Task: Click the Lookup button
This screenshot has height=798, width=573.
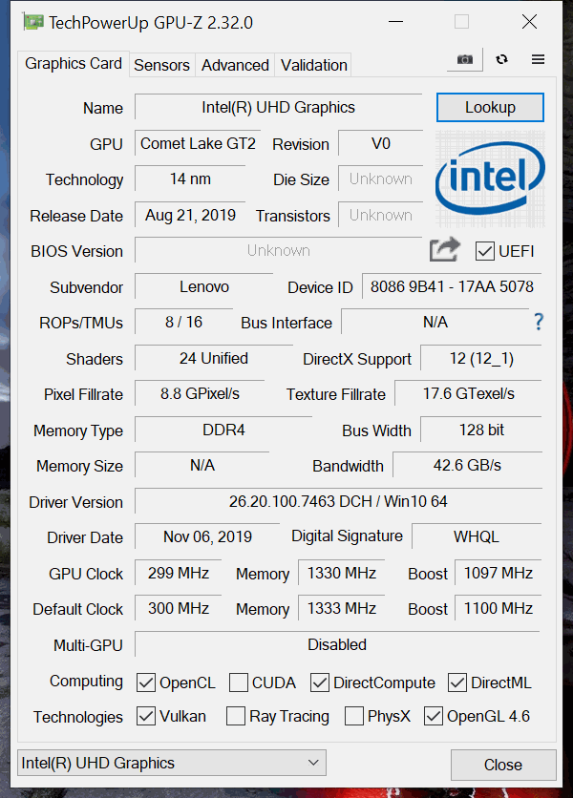Action: tap(490, 107)
